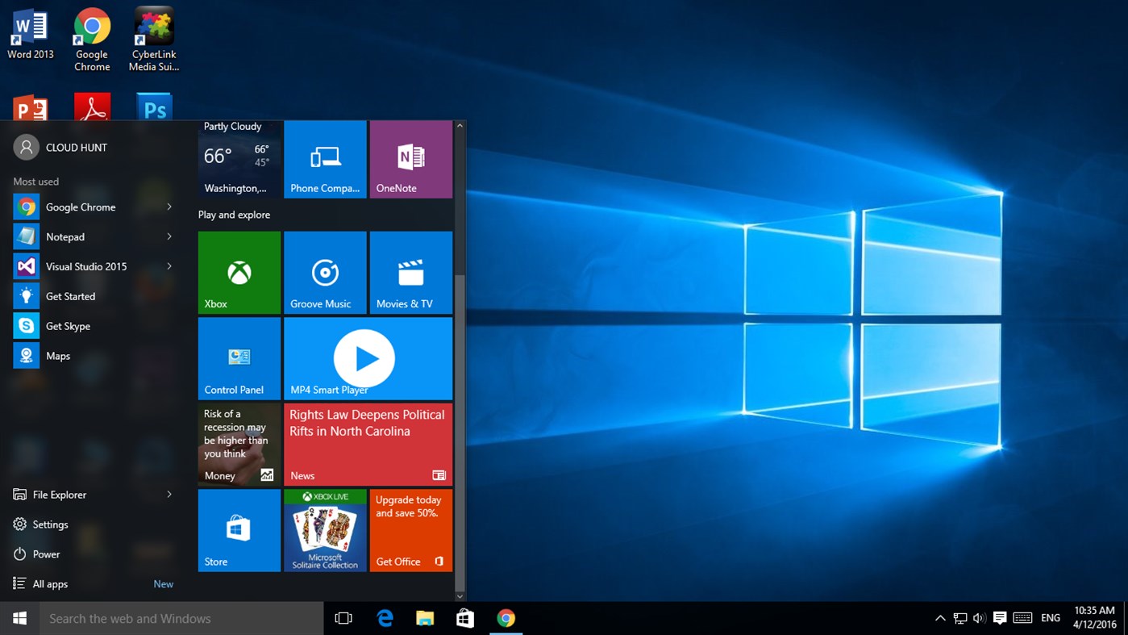Open the Weather tile for Washington
This screenshot has width=1128, height=635.
tap(239, 159)
